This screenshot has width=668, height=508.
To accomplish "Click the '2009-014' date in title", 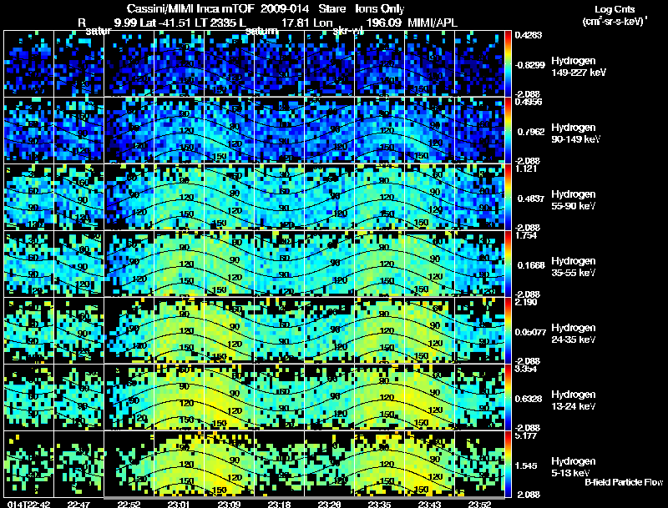I will [285, 8].
